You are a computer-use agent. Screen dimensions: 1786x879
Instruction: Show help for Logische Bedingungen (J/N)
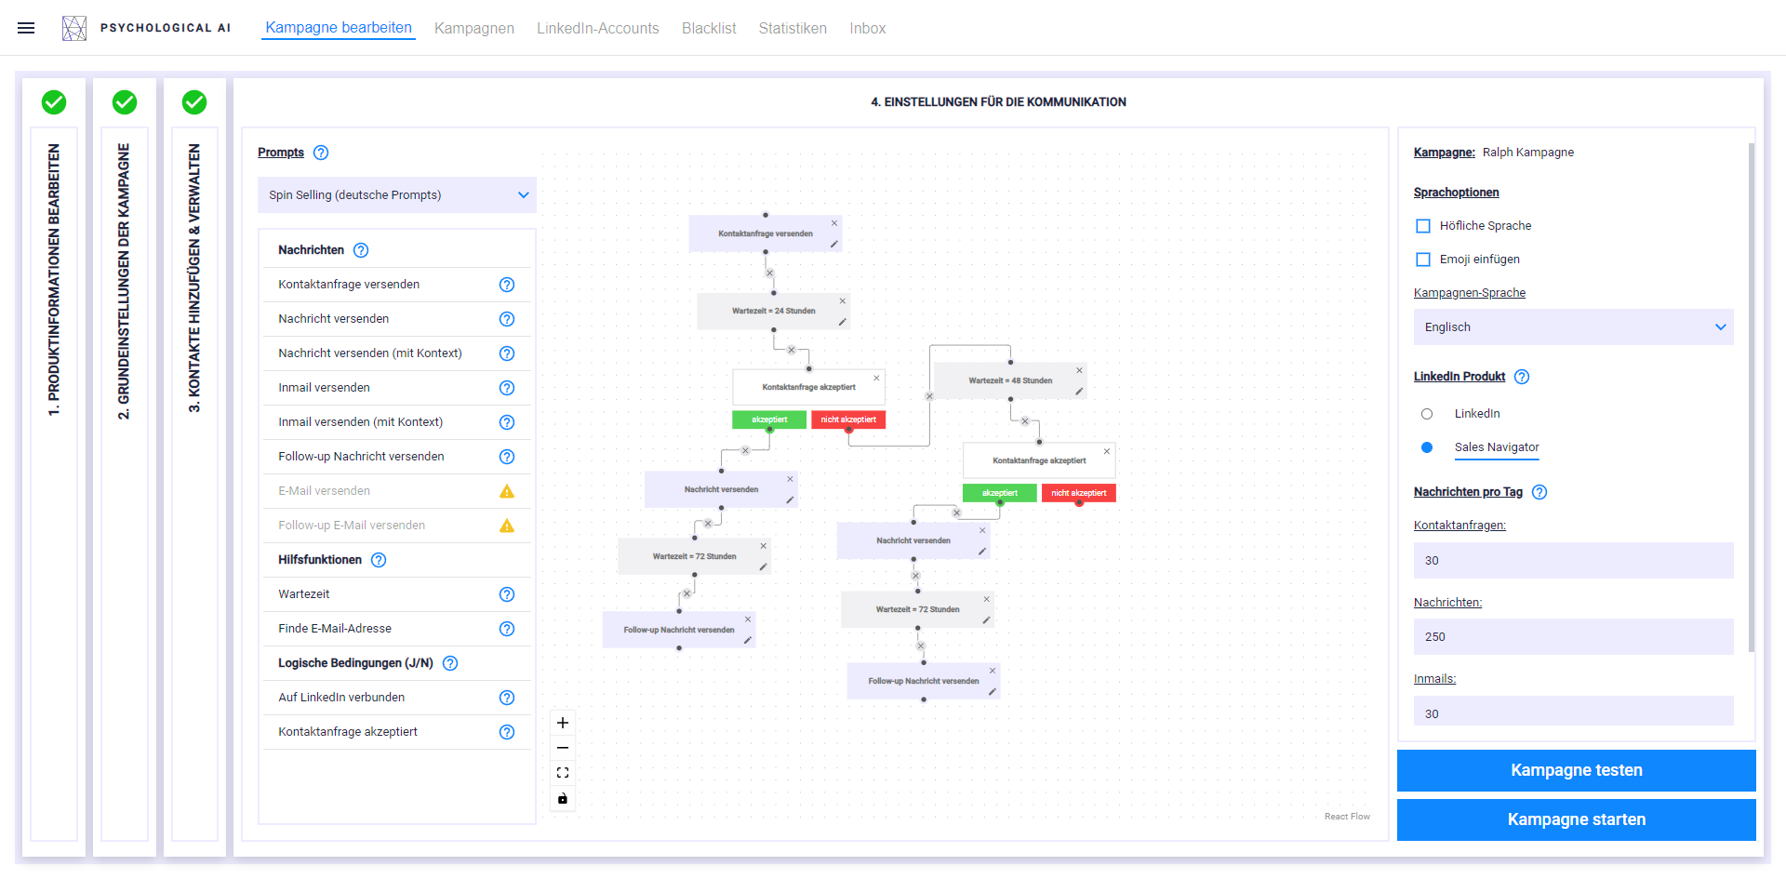coord(450,663)
